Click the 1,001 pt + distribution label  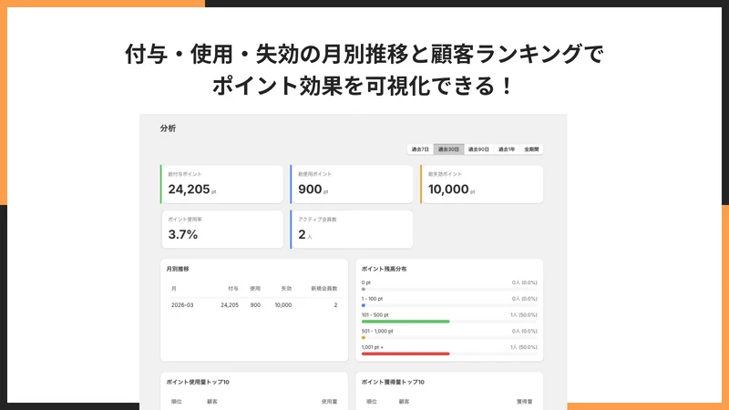[373, 347]
